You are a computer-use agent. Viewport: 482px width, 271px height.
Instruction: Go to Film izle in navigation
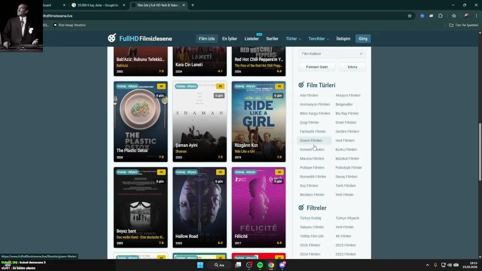pyautogui.click(x=207, y=39)
